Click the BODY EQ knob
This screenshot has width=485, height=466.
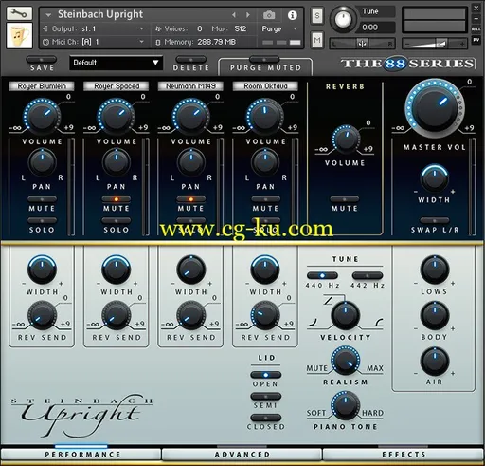coord(435,315)
